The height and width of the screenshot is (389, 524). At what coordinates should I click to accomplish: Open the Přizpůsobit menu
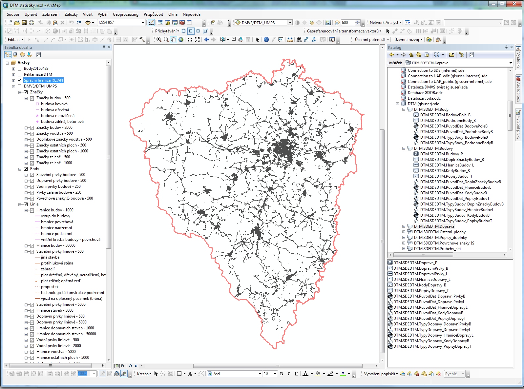[x=153, y=14]
